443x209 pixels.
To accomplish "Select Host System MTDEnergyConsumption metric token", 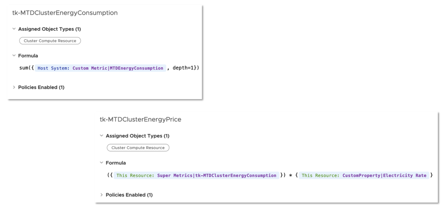I will coord(100,68).
